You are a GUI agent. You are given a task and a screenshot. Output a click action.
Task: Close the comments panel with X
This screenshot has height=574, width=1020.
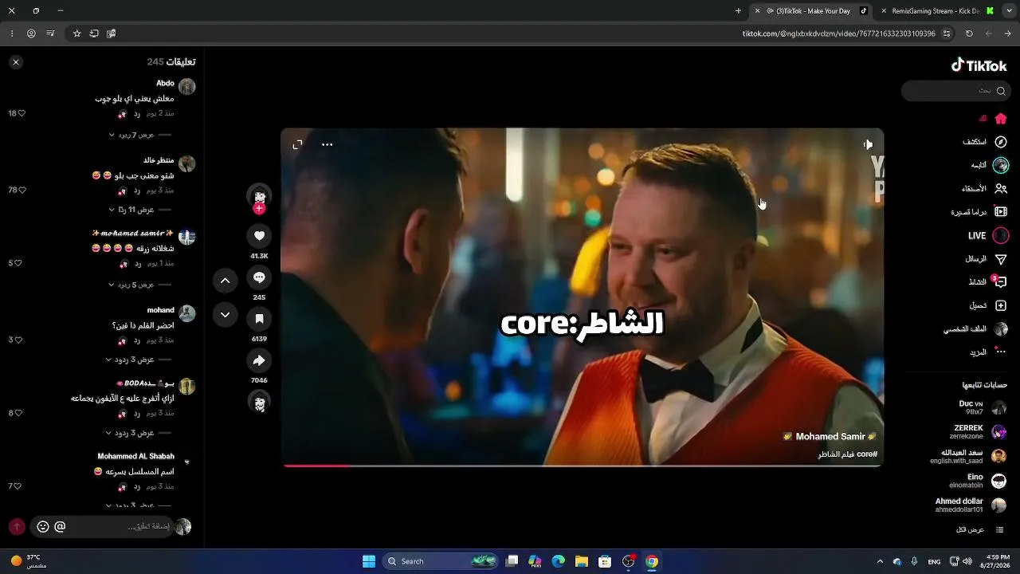pos(16,62)
